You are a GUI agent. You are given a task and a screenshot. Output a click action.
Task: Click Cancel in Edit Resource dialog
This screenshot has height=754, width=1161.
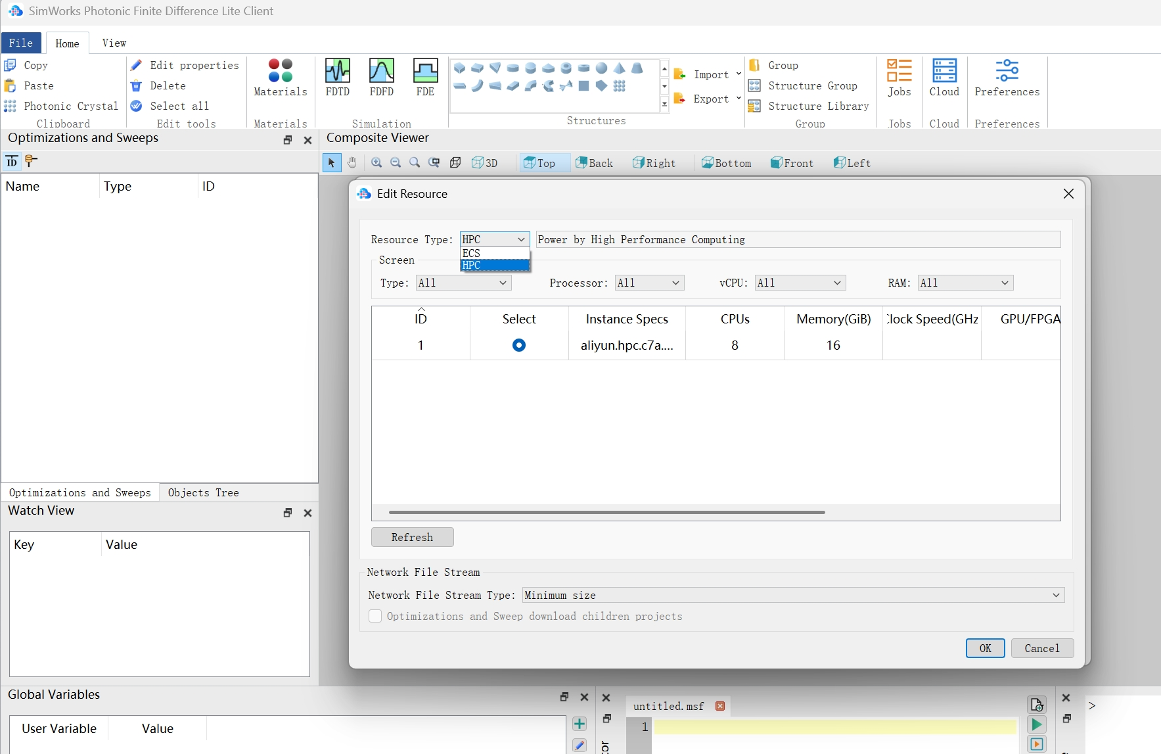(1042, 648)
